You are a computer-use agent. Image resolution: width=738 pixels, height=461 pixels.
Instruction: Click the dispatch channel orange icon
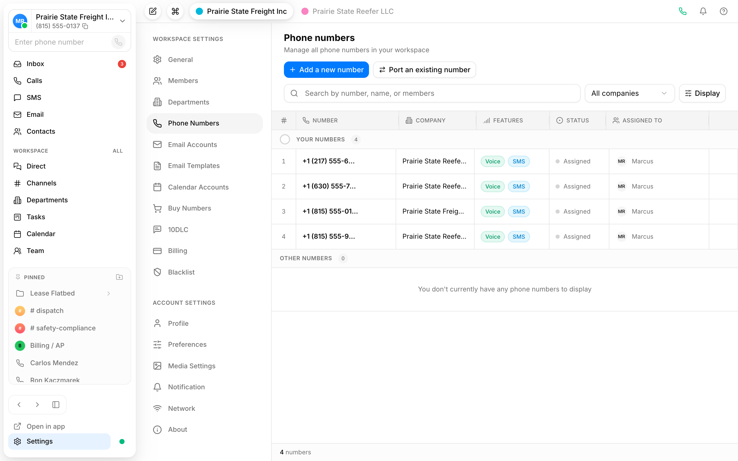coord(20,311)
